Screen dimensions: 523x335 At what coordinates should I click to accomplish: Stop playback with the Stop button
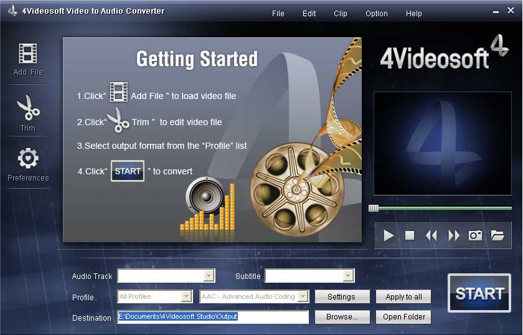(x=410, y=235)
